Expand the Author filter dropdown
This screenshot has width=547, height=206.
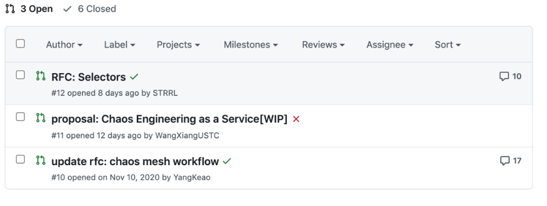(x=64, y=45)
